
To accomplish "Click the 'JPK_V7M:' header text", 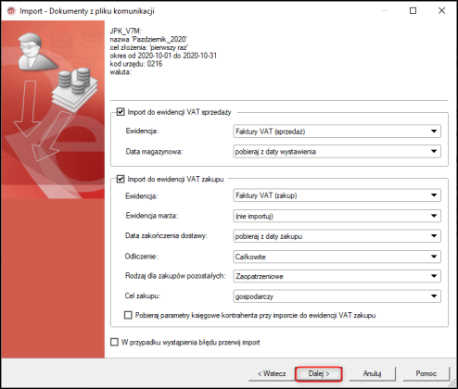I will [x=125, y=31].
